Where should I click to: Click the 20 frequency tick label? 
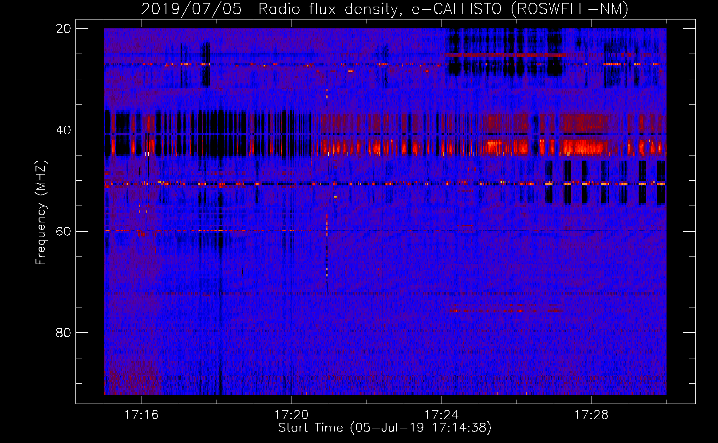pyautogui.click(x=63, y=29)
